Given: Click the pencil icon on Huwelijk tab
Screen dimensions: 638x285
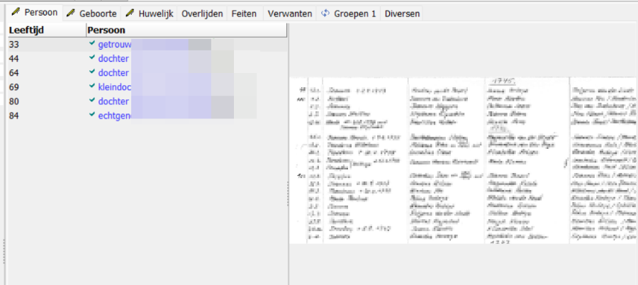Looking at the screenshot, I should [130, 13].
